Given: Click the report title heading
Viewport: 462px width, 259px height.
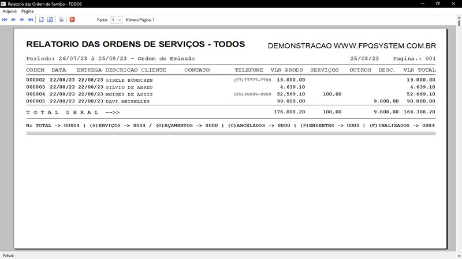Looking at the screenshot, I should [136, 44].
